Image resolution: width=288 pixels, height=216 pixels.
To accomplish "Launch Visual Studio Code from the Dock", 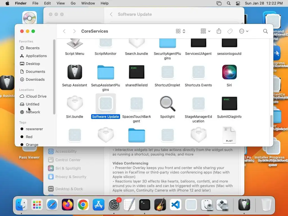I will (x=175, y=205).
